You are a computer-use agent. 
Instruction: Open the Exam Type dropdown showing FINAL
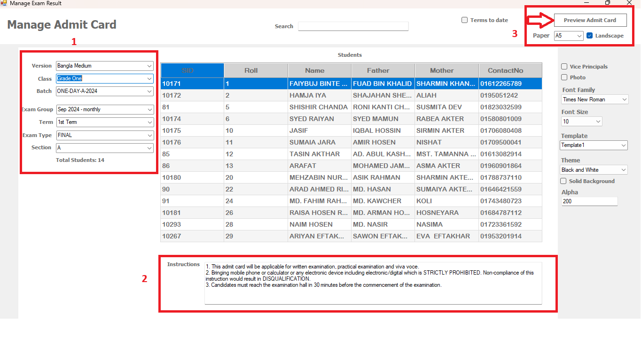click(x=105, y=135)
